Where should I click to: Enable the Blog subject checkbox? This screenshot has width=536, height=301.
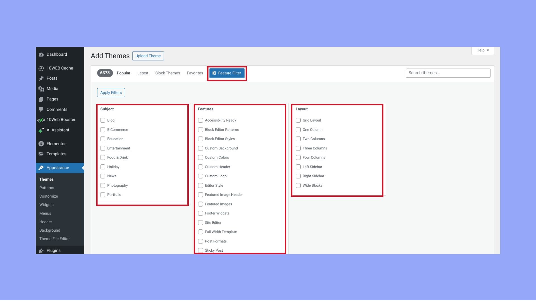tap(103, 120)
